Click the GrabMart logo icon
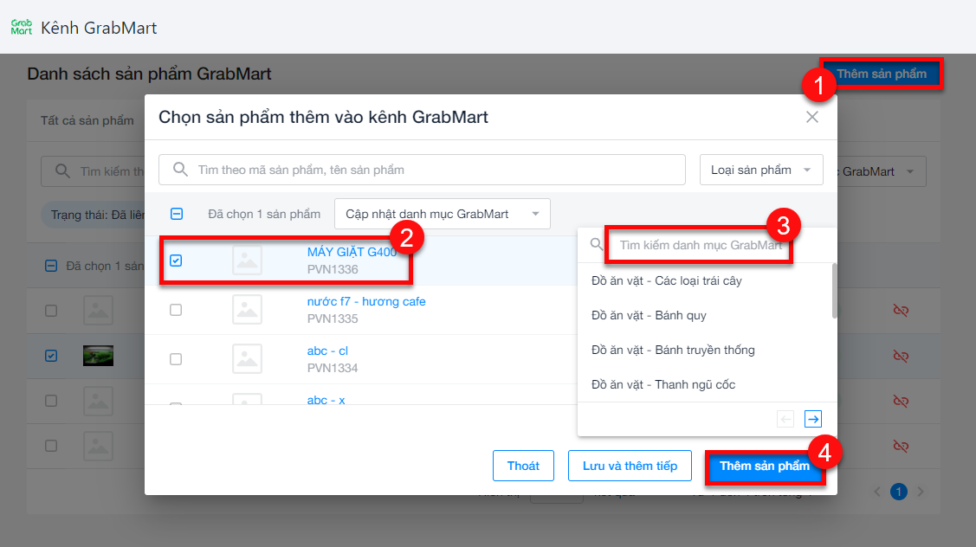 coord(21,28)
